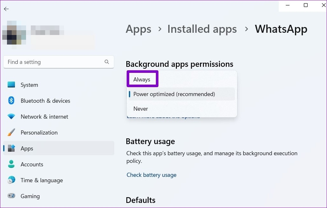This screenshot has height=208, width=327.
Task: Click Learn more about the options
Action: pos(163,116)
